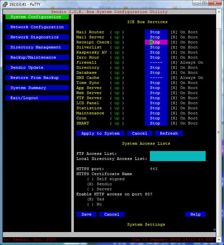Stop the Mail Router service

[x=156, y=32]
